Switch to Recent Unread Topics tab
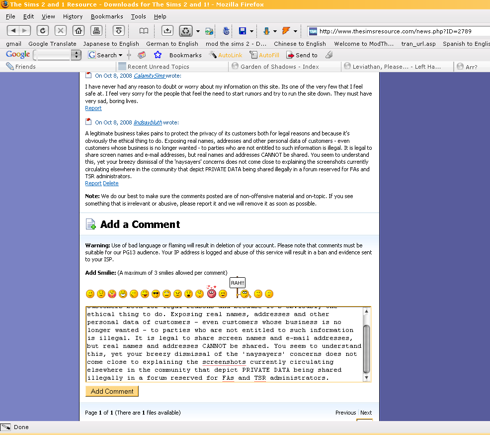 point(172,67)
